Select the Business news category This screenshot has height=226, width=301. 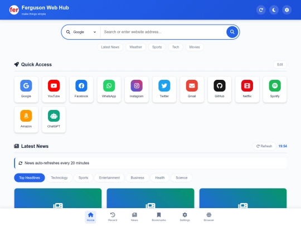coord(138,178)
